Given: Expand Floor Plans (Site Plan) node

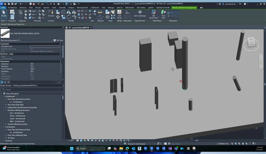Looking at the screenshot, I should [x=6, y=105].
